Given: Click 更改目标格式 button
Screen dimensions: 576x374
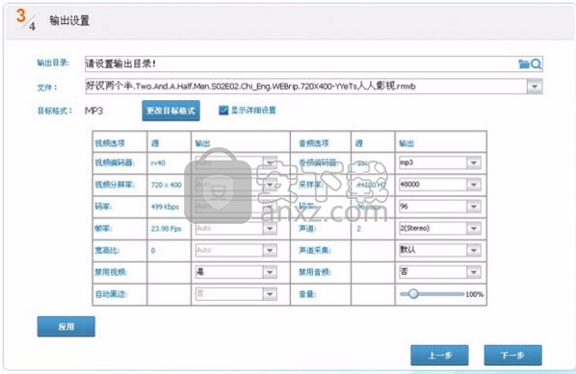Looking at the screenshot, I should click(x=170, y=111).
